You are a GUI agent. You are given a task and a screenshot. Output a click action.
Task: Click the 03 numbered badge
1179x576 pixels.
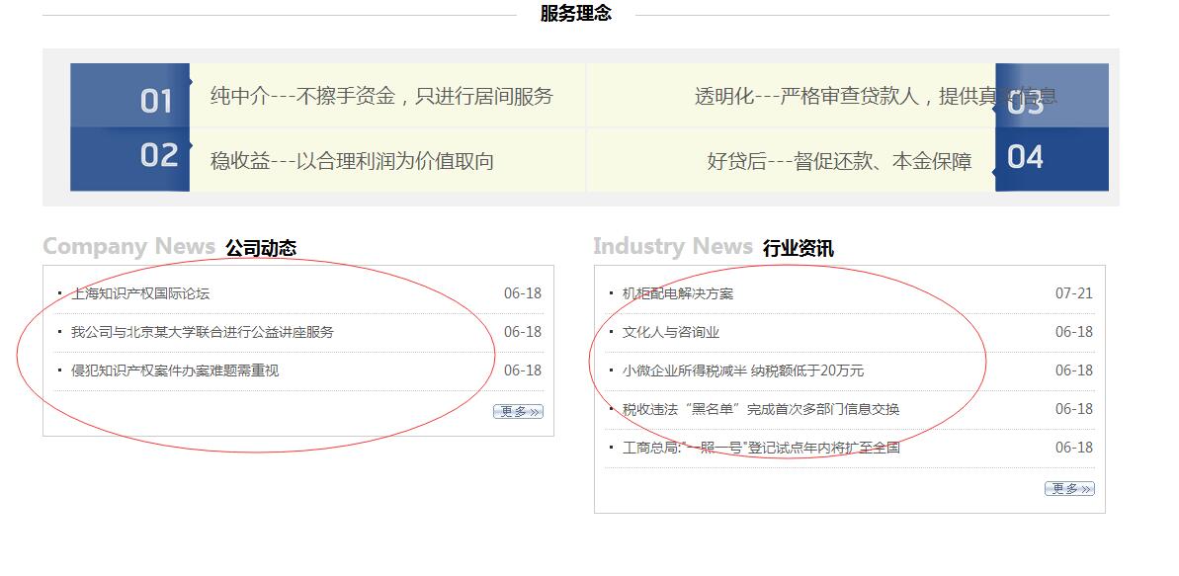click(1026, 102)
